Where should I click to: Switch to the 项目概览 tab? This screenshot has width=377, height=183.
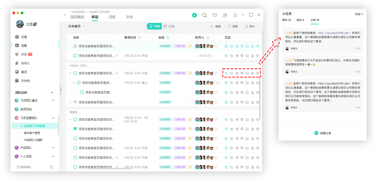77,17
